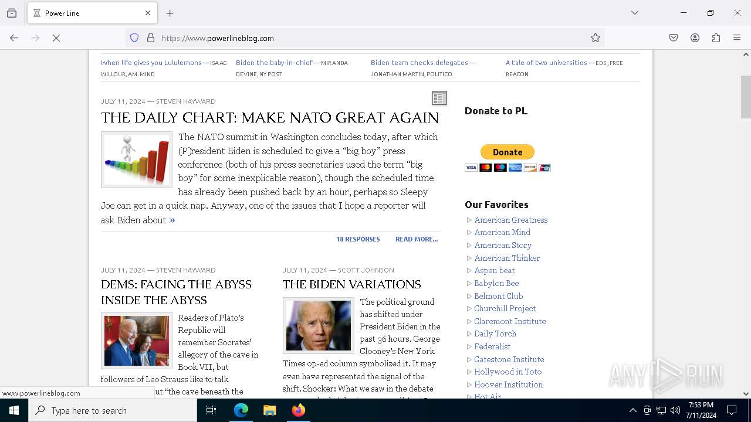
Task: Open Firefox application menu
Action: [737, 38]
